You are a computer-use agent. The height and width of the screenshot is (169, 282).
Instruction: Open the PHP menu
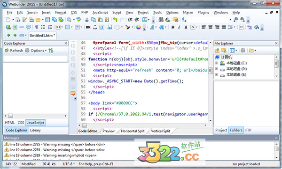pos(85,12)
